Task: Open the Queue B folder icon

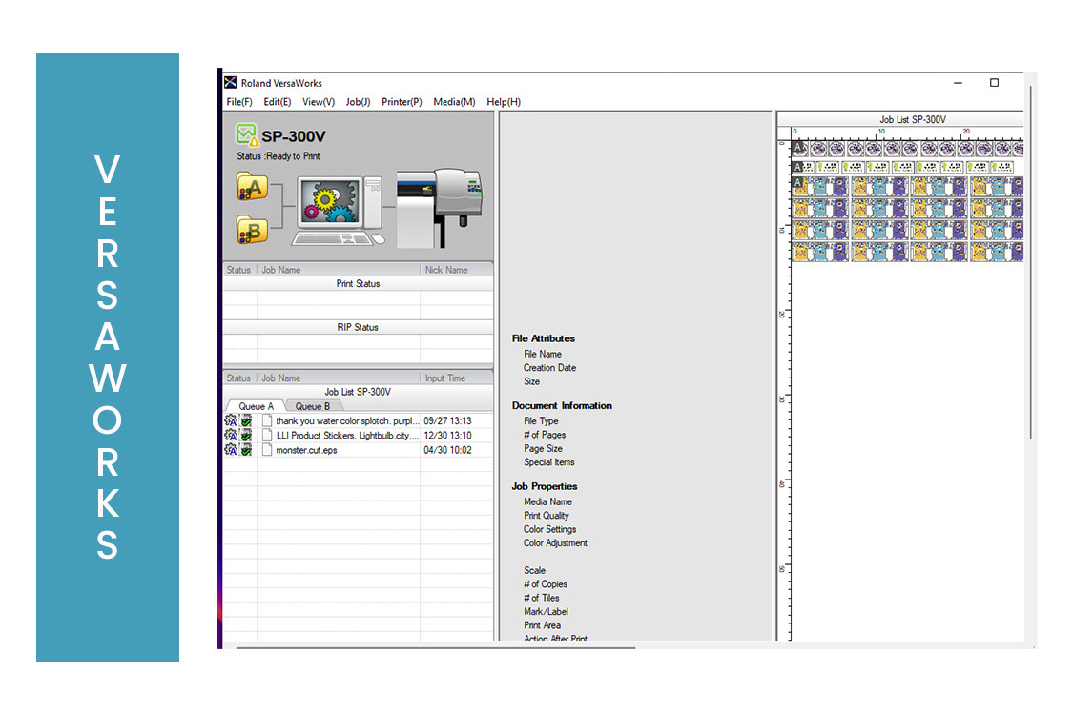Action: [x=252, y=230]
